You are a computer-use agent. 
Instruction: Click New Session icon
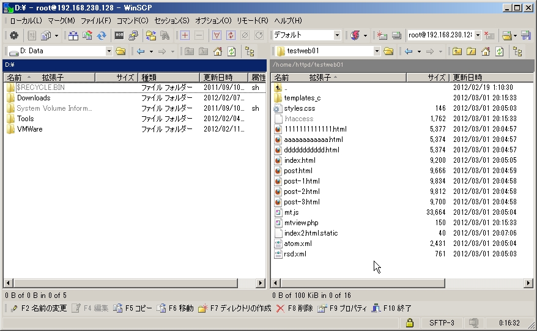[382, 35]
